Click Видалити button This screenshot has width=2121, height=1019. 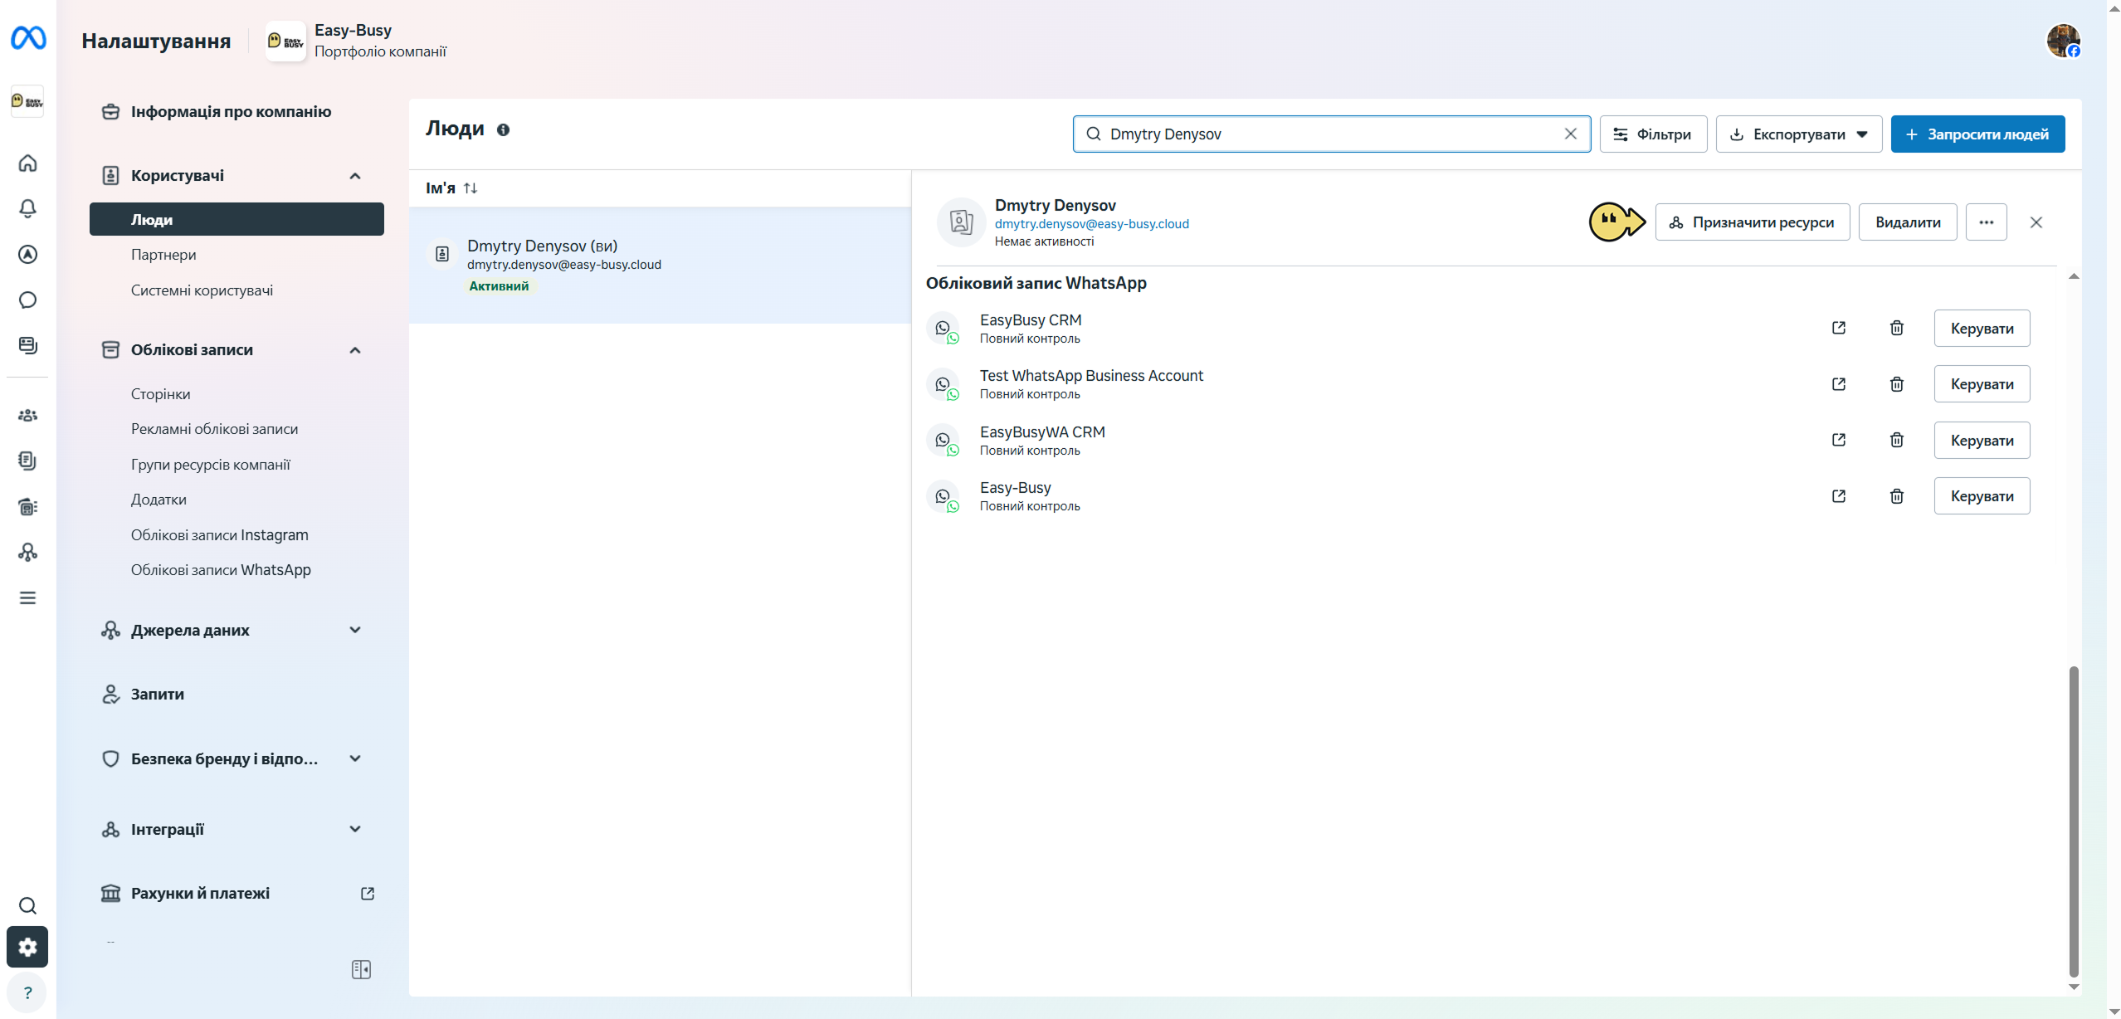click(1908, 222)
